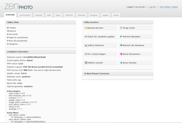
Task: Click the Gallery Statistics chart icon
Action: click(86, 45)
